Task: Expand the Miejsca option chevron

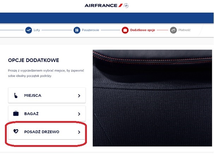Action: coord(79,96)
